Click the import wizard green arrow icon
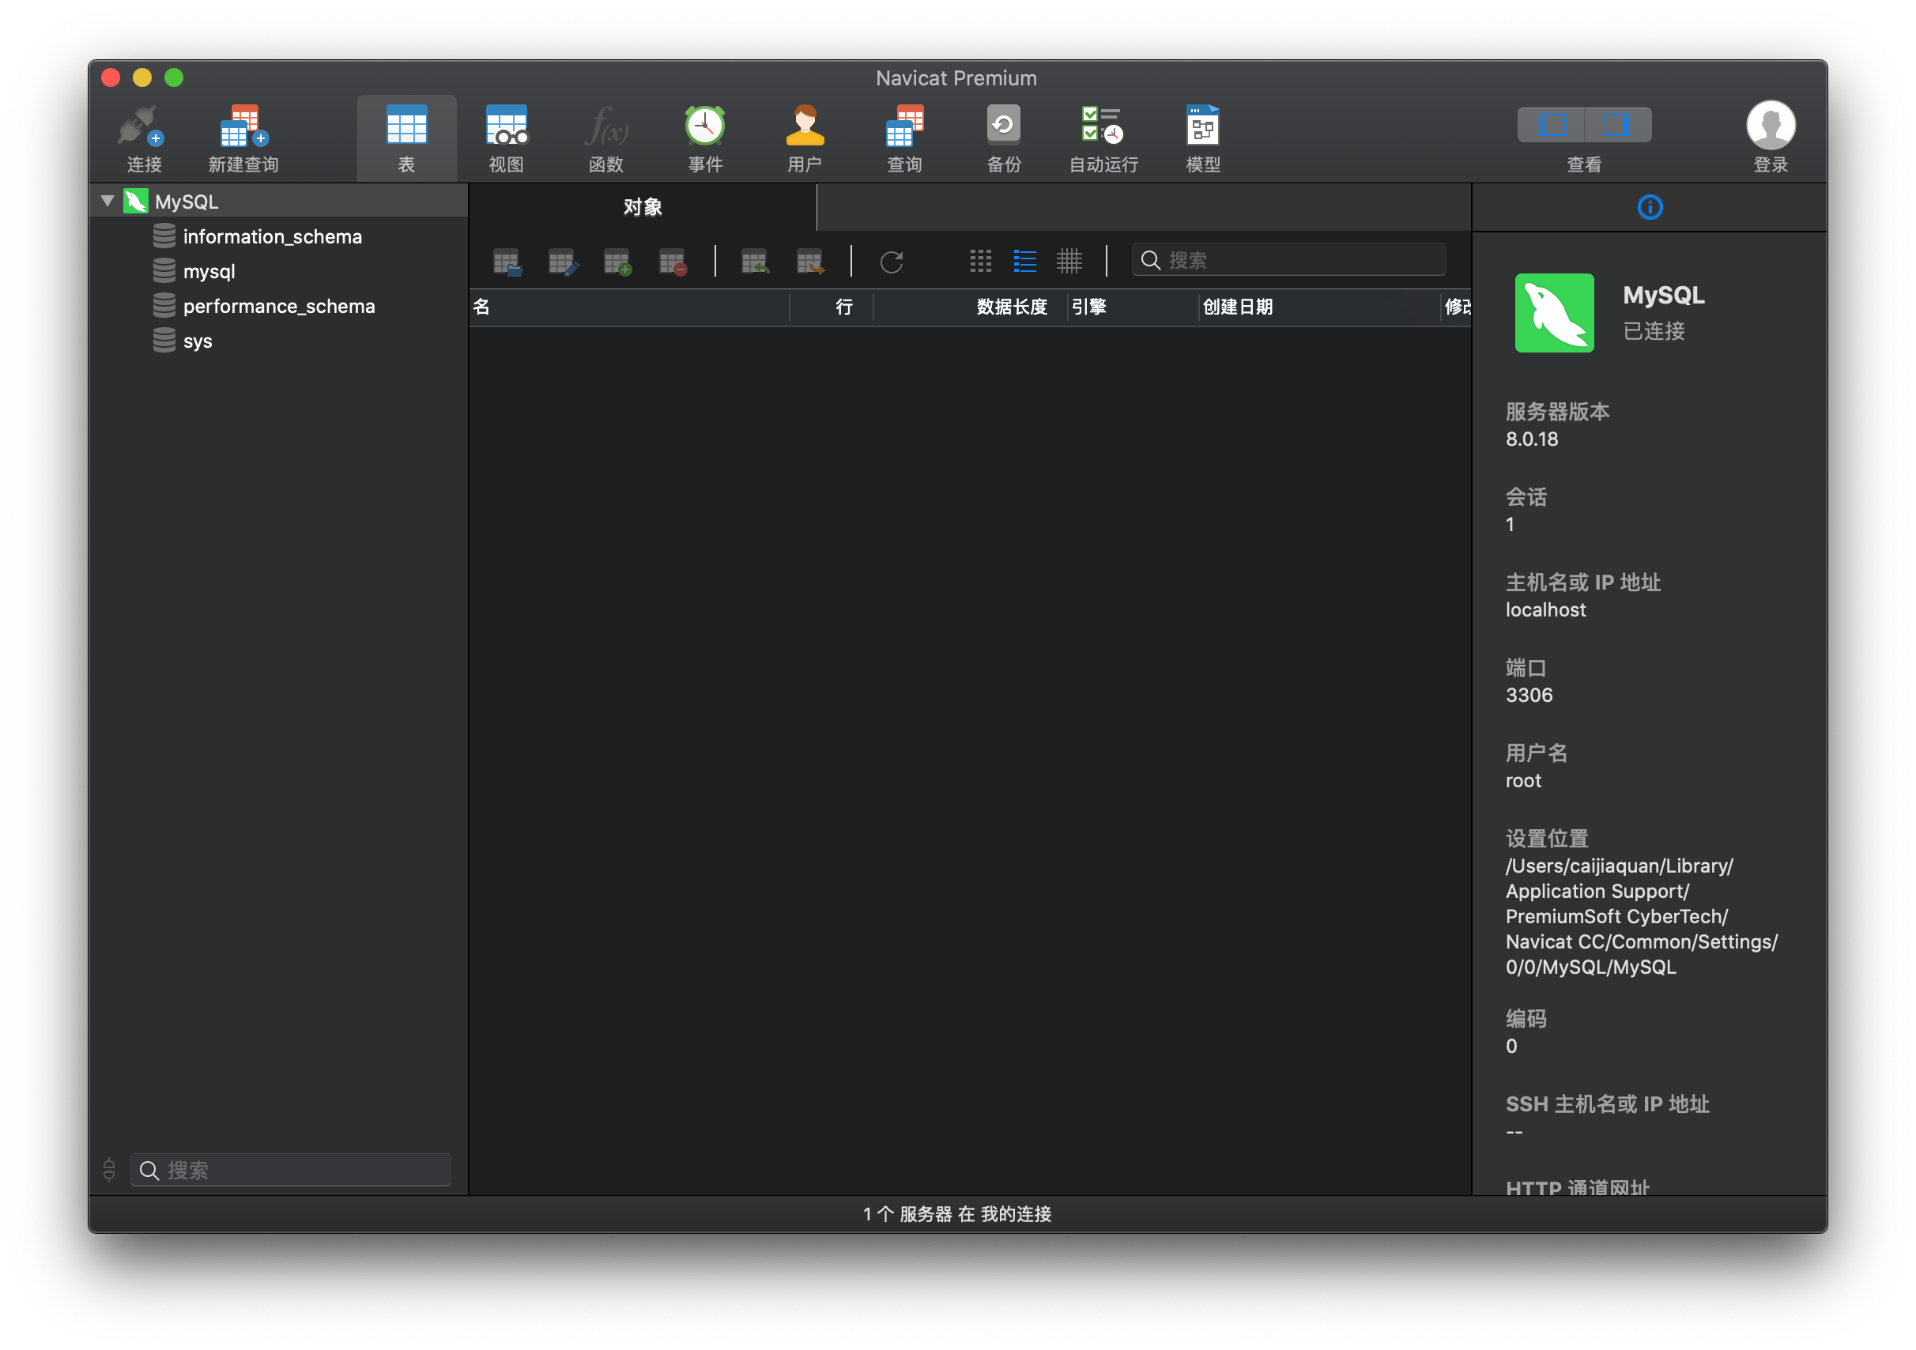This screenshot has height=1350, width=1916. point(754,262)
